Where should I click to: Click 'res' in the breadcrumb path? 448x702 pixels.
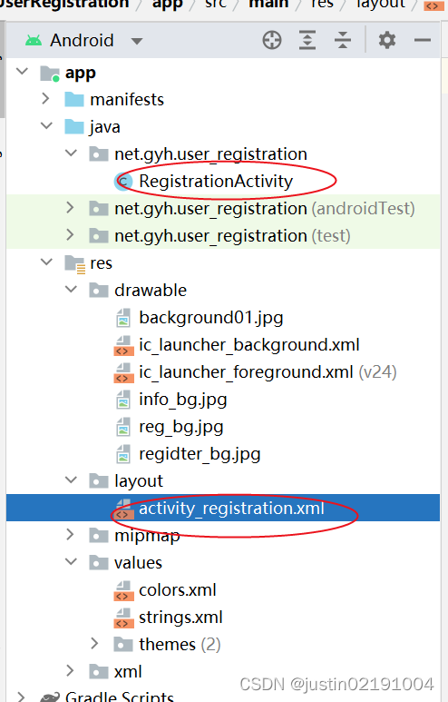click(x=322, y=4)
